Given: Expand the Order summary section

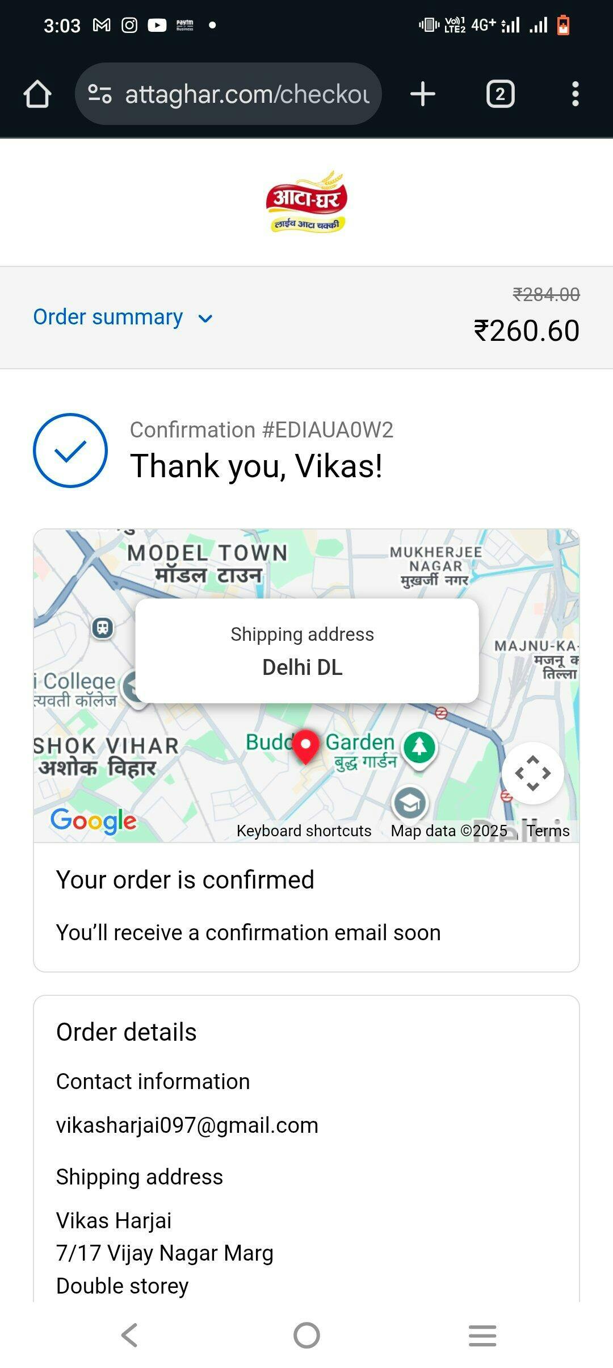Looking at the screenshot, I should click(123, 317).
